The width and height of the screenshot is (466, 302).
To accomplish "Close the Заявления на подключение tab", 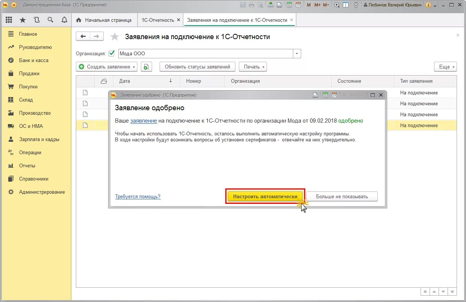I will point(291,20).
